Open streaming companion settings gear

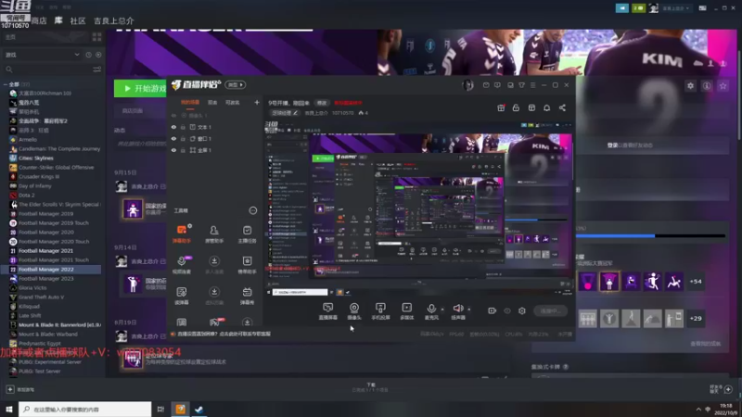(522, 310)
